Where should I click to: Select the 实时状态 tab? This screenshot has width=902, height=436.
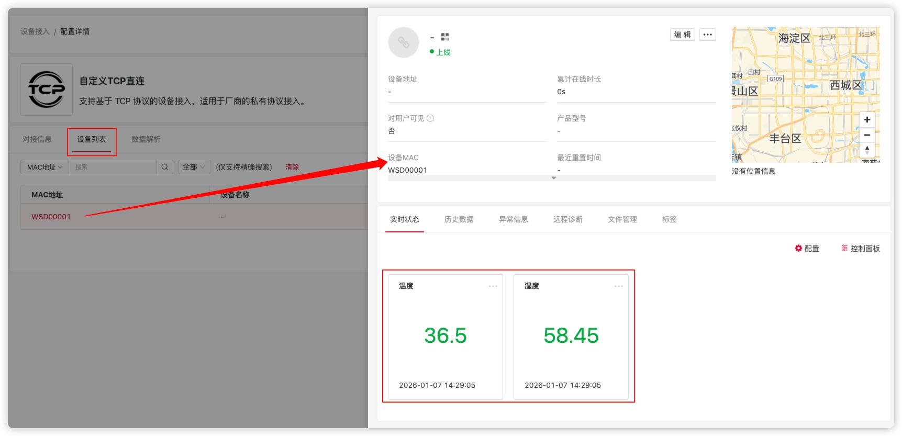tap(405, 219)
